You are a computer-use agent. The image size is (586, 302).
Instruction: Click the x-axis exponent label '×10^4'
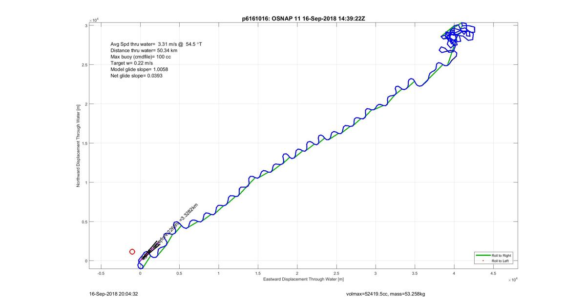[512, 280]
